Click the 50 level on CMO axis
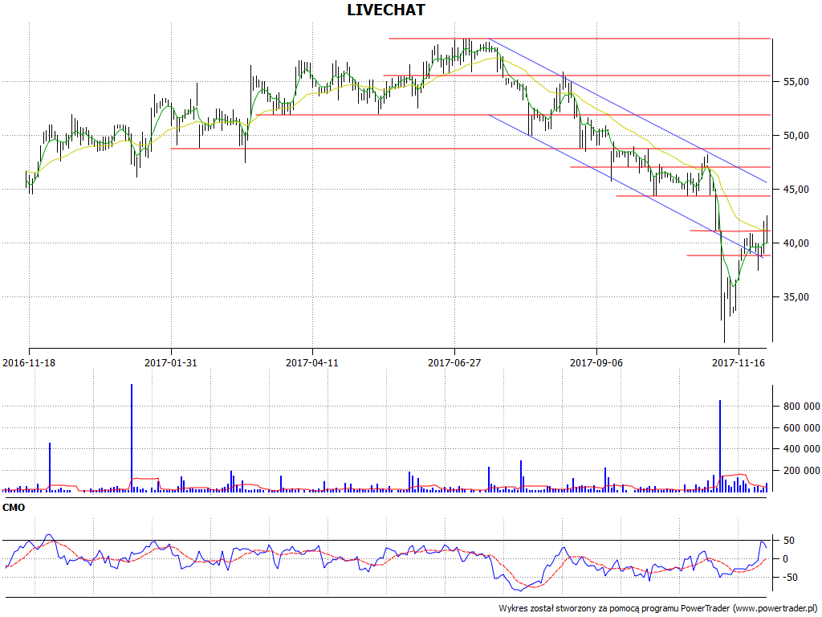 tap(789, 541)
